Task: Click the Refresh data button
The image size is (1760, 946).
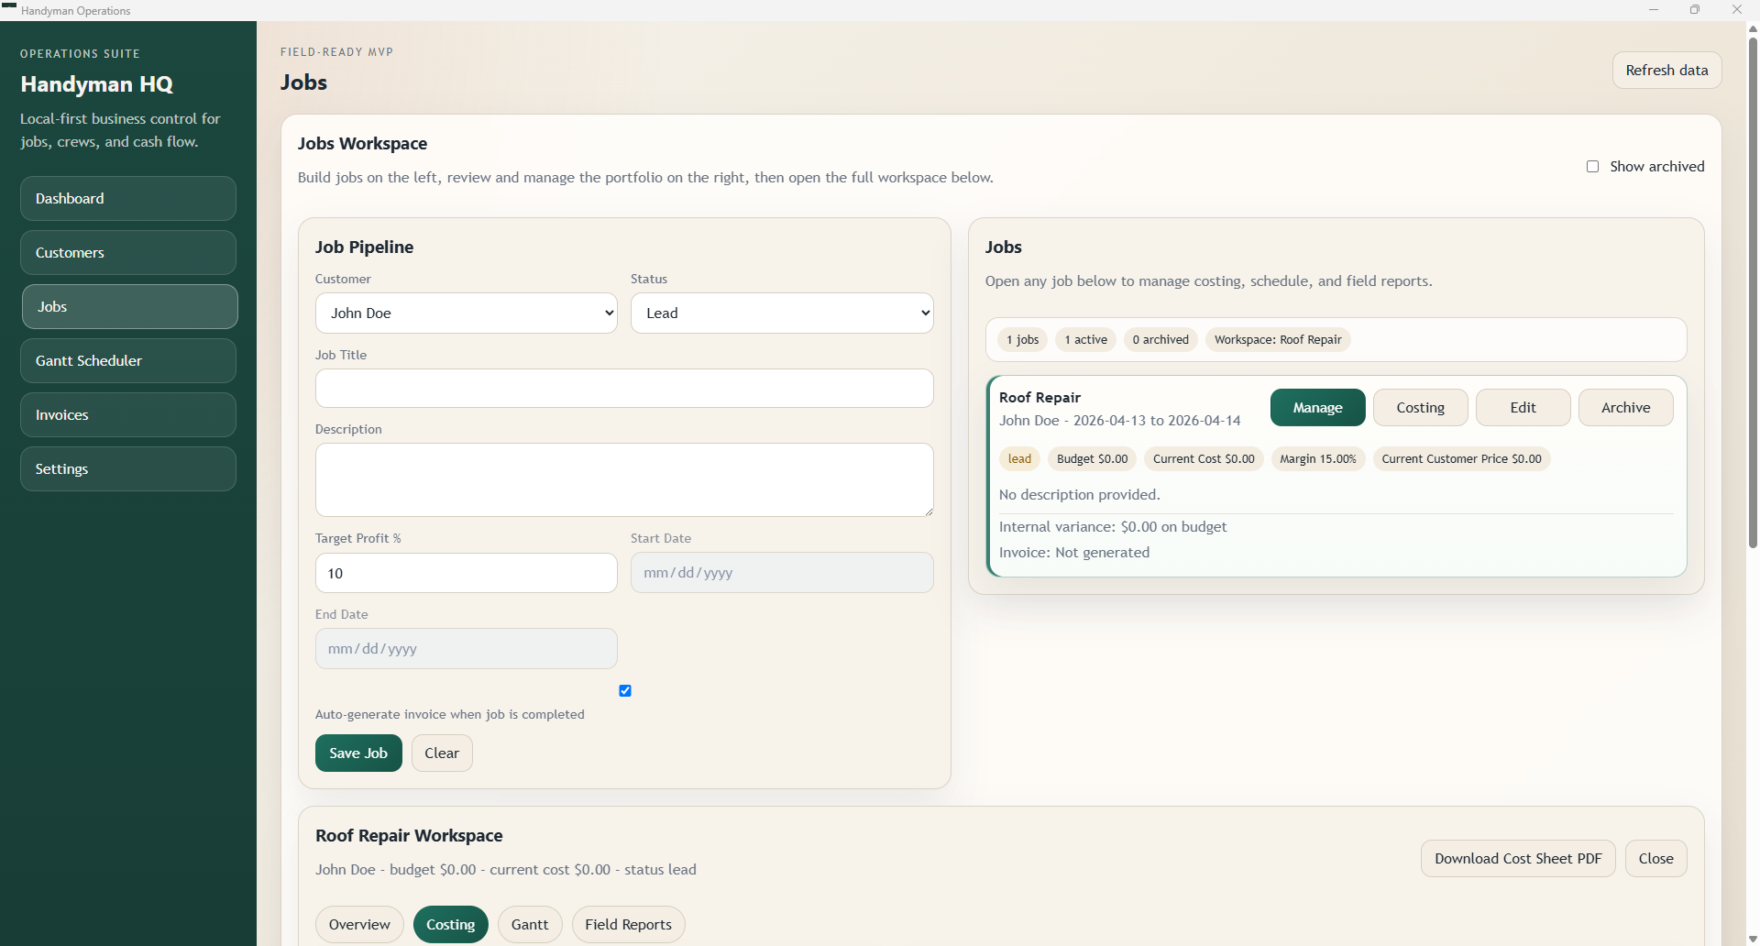Action: point(1666,71)
